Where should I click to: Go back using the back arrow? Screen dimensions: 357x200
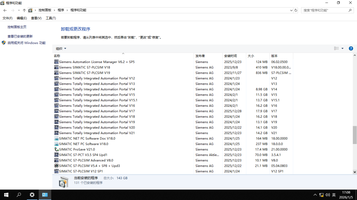(x=5, y=10)
